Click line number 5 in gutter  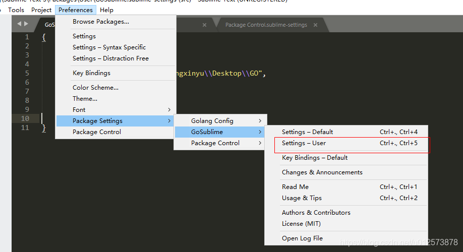coord(27,73)
